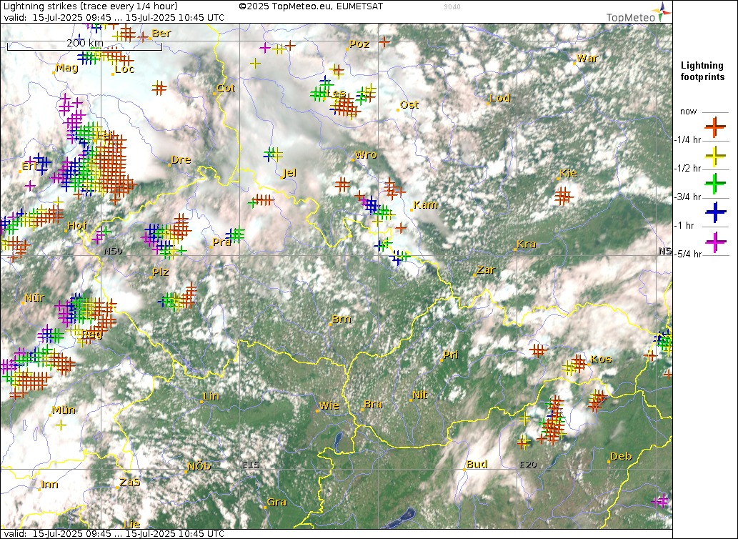Click the red 'now' lightning cross in legend
This screenshot has width=738, height=539.
[715, 127]
